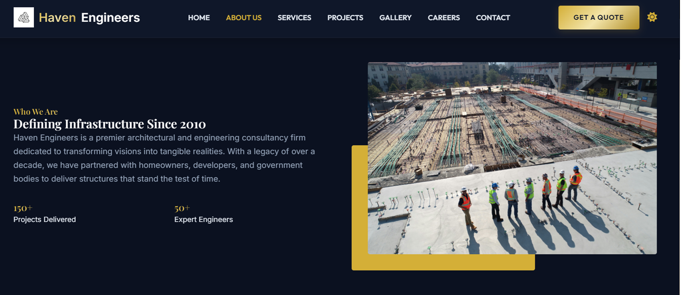Select the ABOUT US menu item

pos(243,18)
